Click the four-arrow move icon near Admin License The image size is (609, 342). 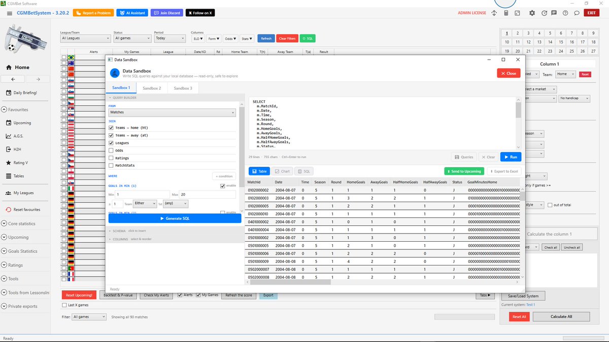[494, 13]
